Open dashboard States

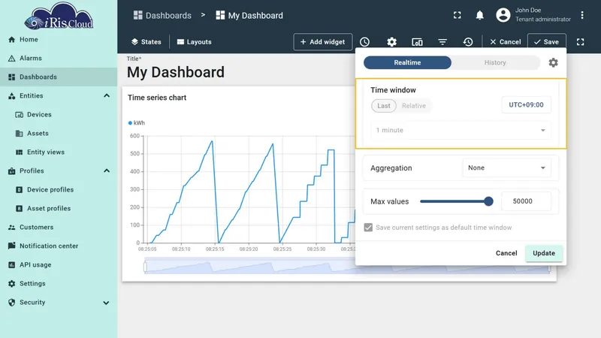146,42
